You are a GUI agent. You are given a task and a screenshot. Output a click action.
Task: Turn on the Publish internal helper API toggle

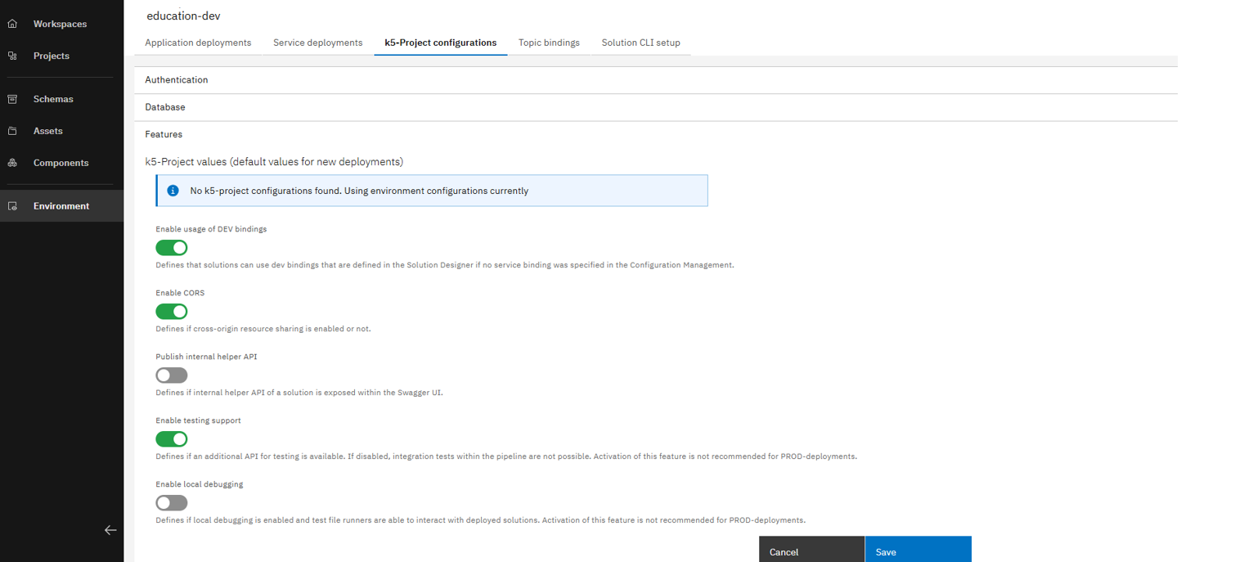click(171, 375)
